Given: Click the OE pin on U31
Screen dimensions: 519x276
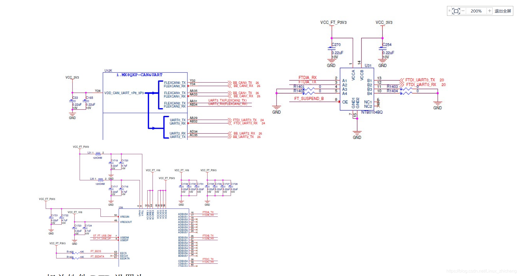Looking at the screenshot, I should [x=345, y=102].
